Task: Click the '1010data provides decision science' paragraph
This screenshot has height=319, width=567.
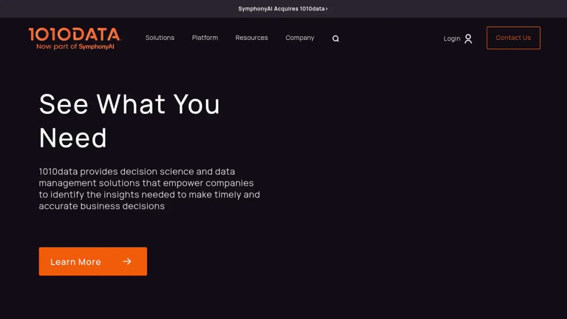Action: 149,188
